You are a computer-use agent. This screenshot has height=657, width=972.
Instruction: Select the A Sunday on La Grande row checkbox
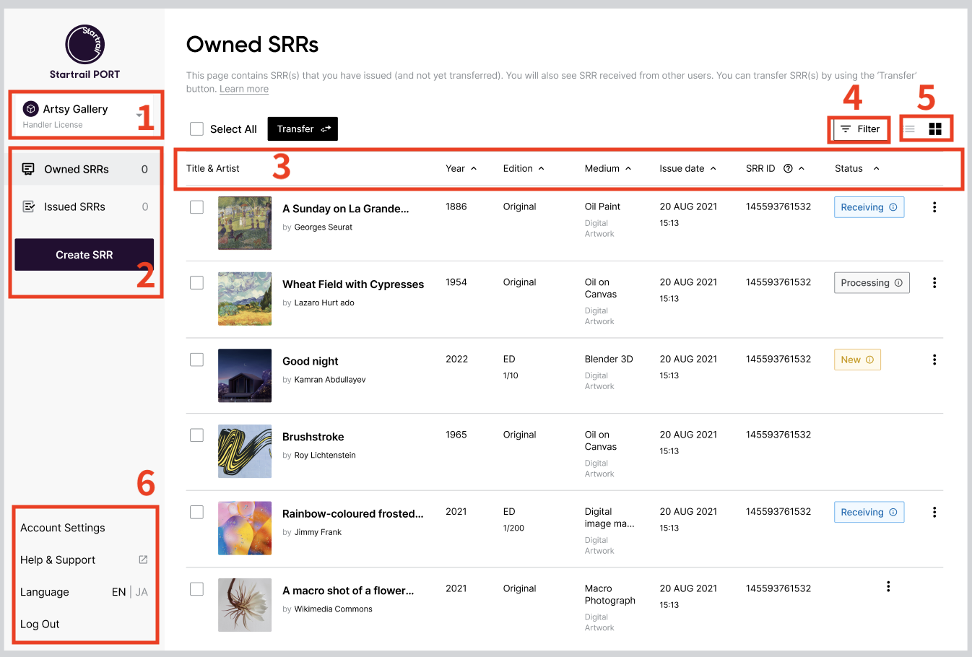pos(196,207)
